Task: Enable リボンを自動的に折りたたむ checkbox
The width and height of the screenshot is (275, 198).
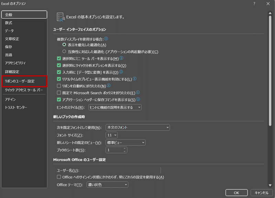Action: point(59,86)
